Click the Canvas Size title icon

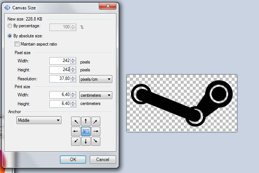(x=7, y=7)
